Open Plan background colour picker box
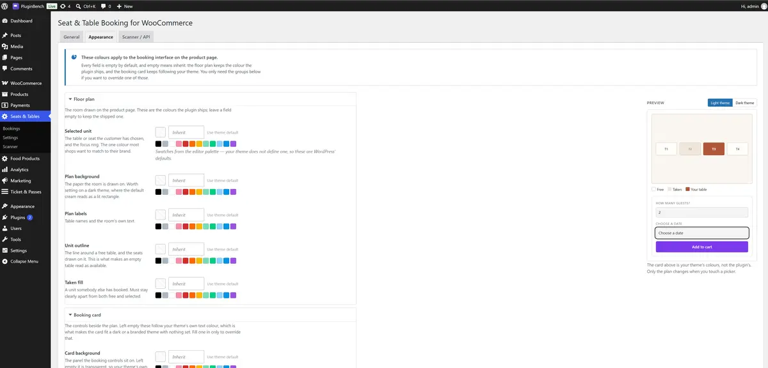 click(x=161, y=180)
